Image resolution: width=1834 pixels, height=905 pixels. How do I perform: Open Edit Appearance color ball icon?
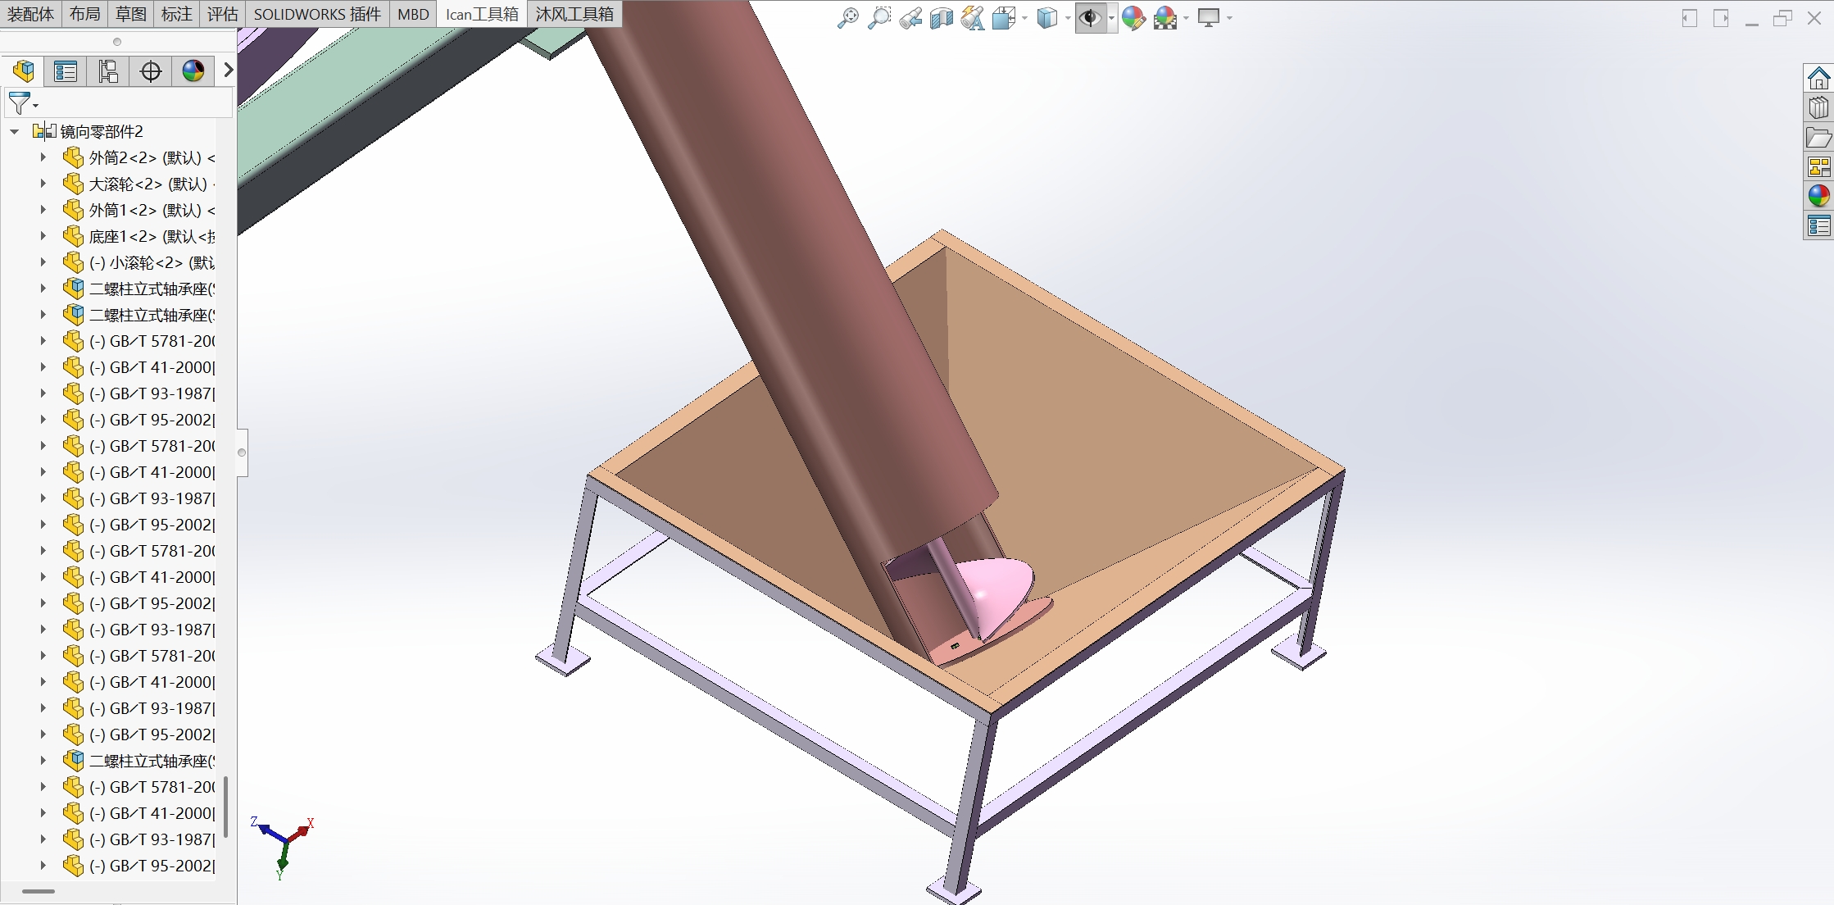[1133, 18]
